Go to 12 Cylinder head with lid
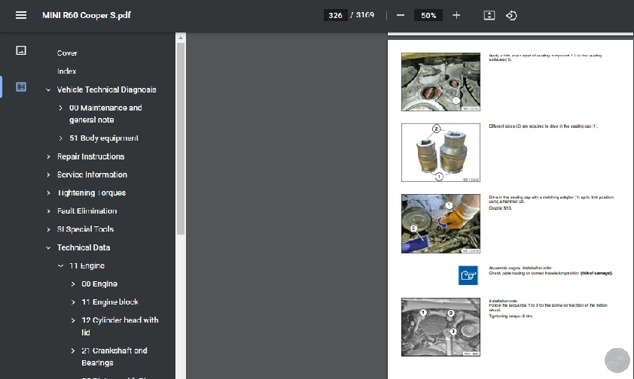Screen dimensions: 634x379 point(120,326)
